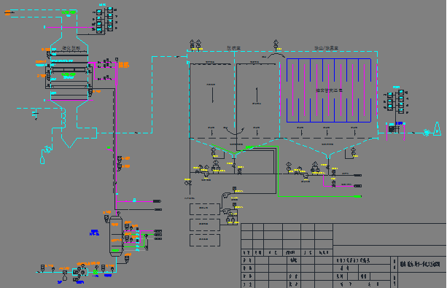
Task: Click the orange connector symbol at top-left corner
Action: pos(8,12)
